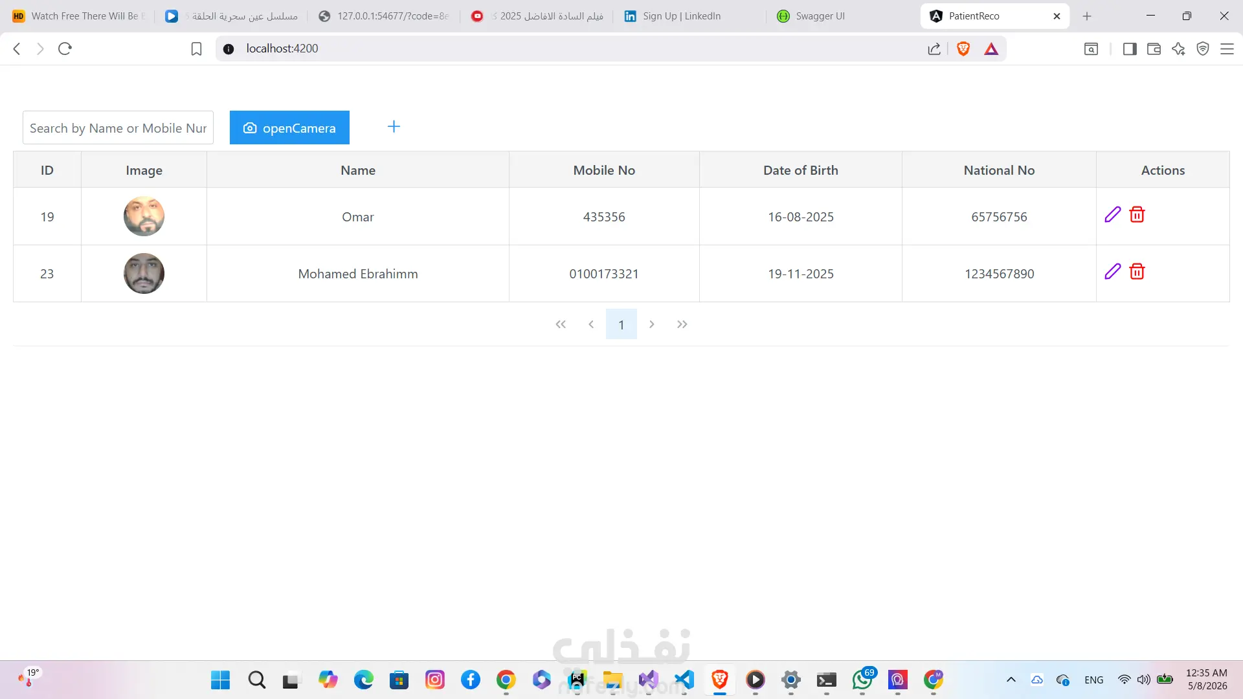
Task: Click the National No column header
Action: (999, 170)
